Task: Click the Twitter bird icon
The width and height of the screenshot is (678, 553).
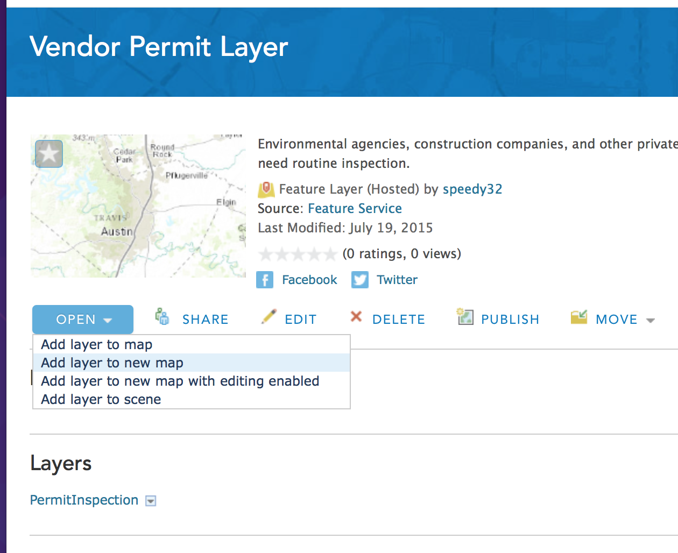Action: click(360, 280)
